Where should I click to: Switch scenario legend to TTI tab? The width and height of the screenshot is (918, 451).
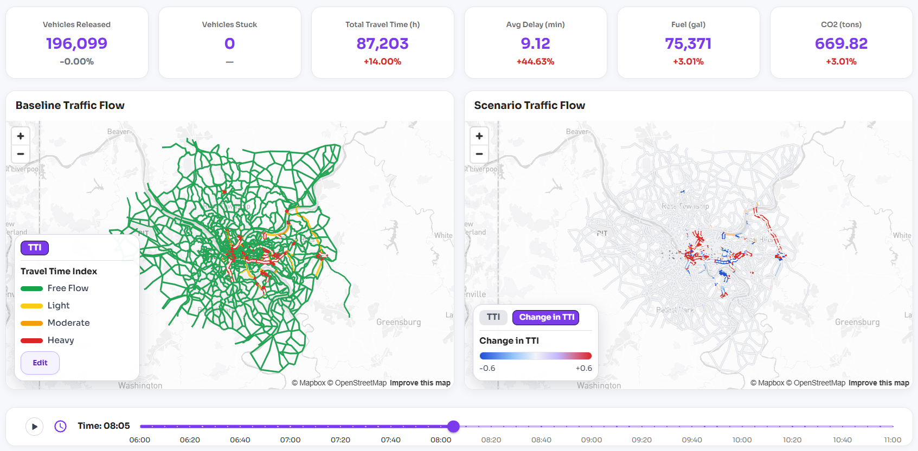(493, 317)
